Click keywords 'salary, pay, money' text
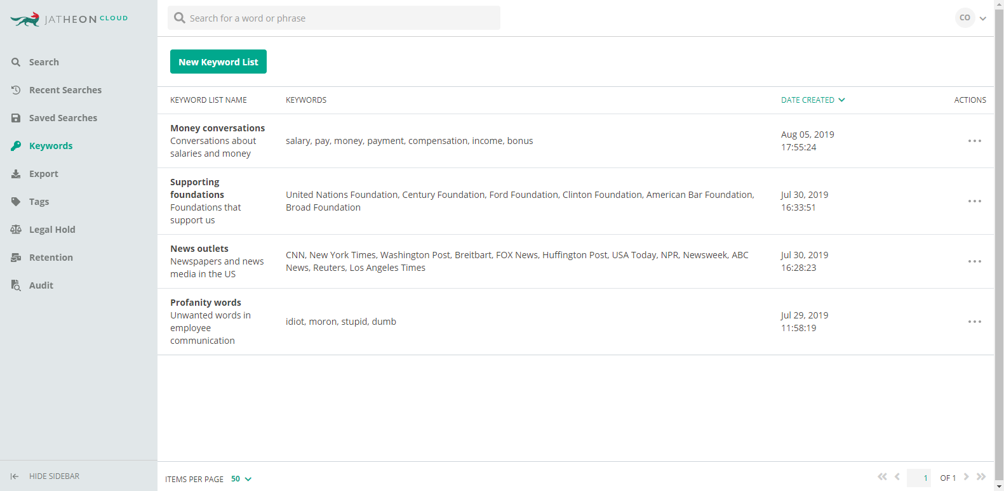1004x491 pixels. coord(410,141)
